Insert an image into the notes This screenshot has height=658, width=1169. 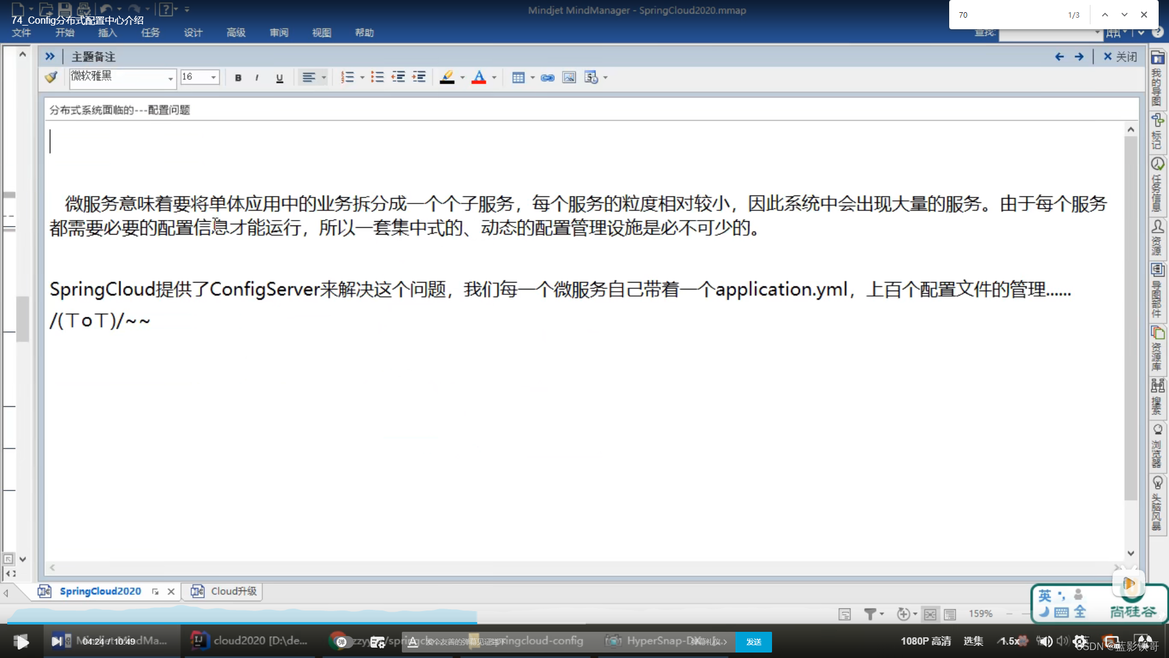pos(569,77)
